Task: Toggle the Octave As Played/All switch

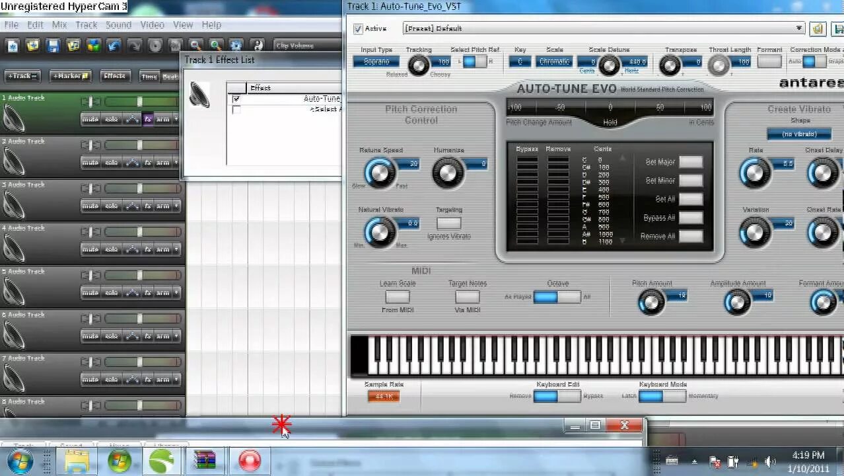Action: click(557, 297)
